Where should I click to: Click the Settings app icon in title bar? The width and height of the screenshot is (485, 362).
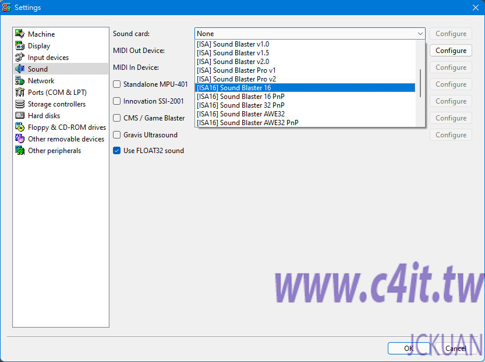point(6,7)
